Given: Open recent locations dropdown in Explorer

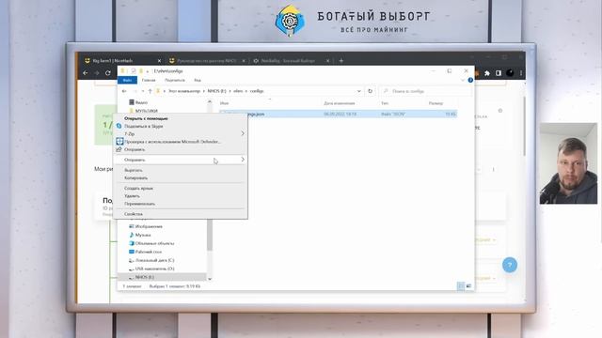Looking at the screenshot, I should pos(143,91).
